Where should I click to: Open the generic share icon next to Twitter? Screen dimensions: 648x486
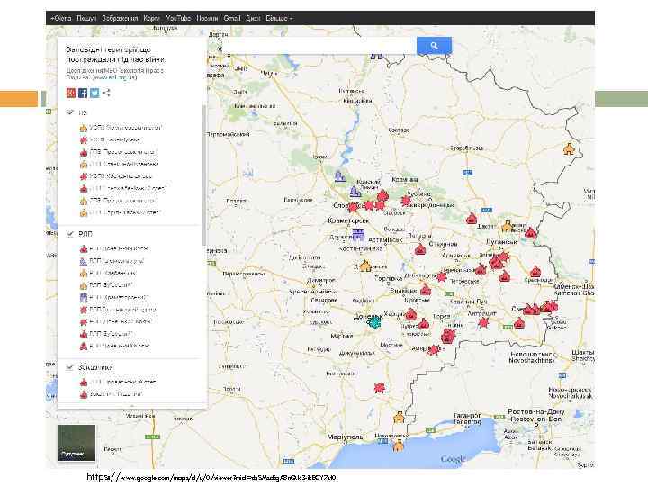pyautogui.click(x=106, y=93)
